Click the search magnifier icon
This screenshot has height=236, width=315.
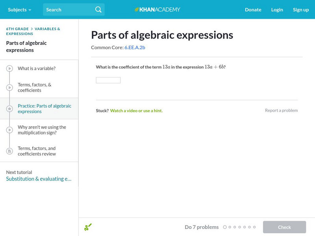[98, 9]
